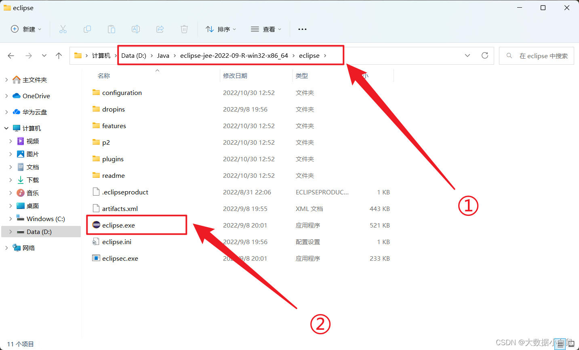Click Java in the breadcrumb path
This screenshot has width=579, height=350.
[x=163, y=56]
